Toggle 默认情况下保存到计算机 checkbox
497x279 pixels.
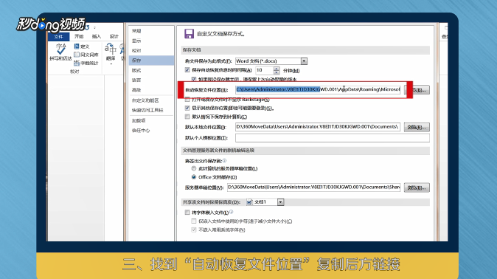(187, 117)
